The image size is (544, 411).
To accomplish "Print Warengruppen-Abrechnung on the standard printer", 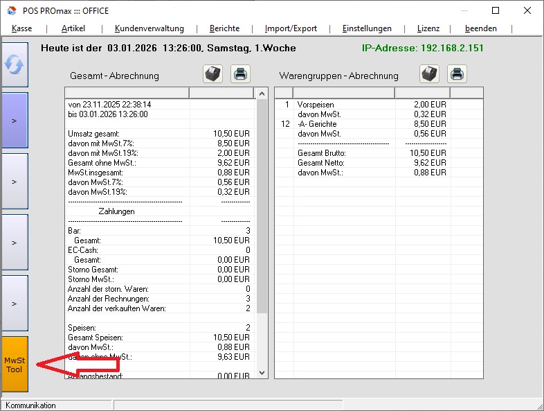I will click(457, 74).
